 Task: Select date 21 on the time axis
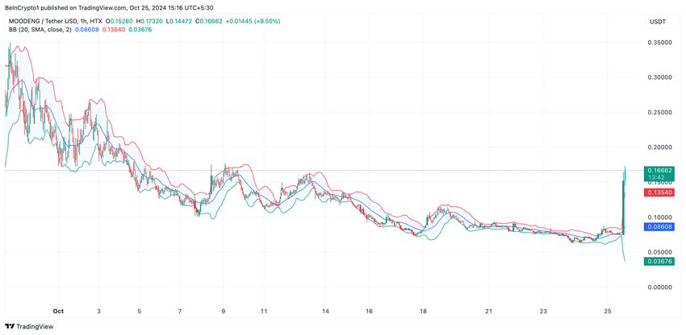click(x=489, y=312)
